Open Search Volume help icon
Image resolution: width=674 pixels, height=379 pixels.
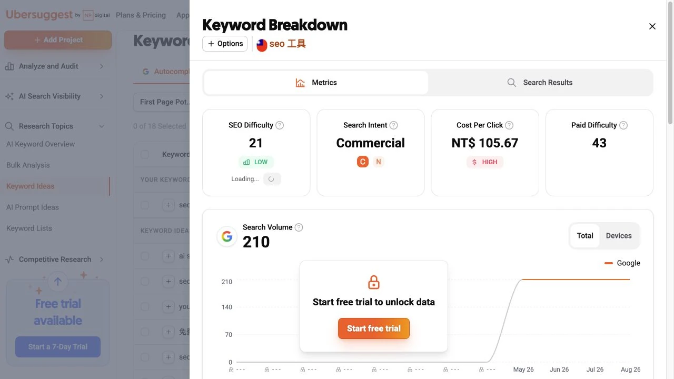click(299, 227)
